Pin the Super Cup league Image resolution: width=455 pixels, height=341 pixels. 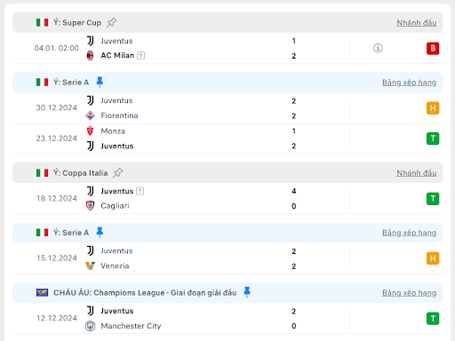click(112, 22)
